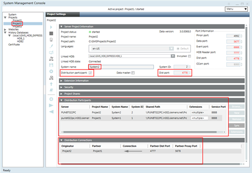This screenshot has width=252, height=173.
Task: Click the network distribution toolbar icon
Action: (x=51, y=59)
